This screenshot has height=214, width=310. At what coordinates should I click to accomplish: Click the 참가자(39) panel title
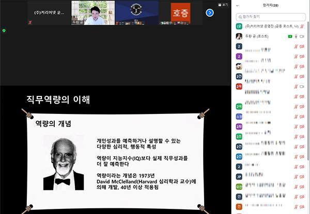(x=271, y=6)
